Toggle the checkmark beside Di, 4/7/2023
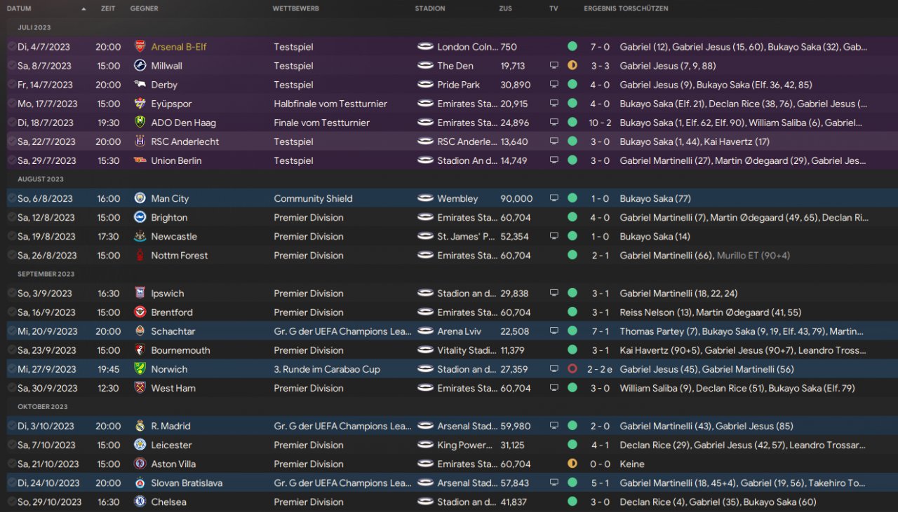 (x=12, y=47)
